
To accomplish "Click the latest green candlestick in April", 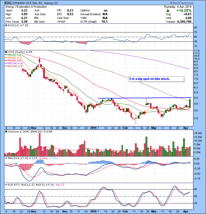I will 190,103.
